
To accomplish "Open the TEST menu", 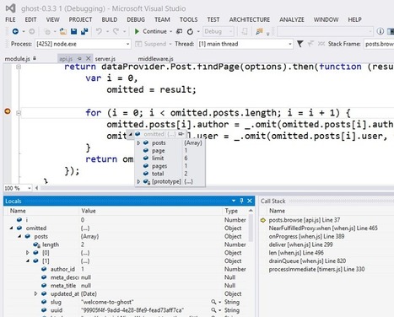I will point(213,19).
